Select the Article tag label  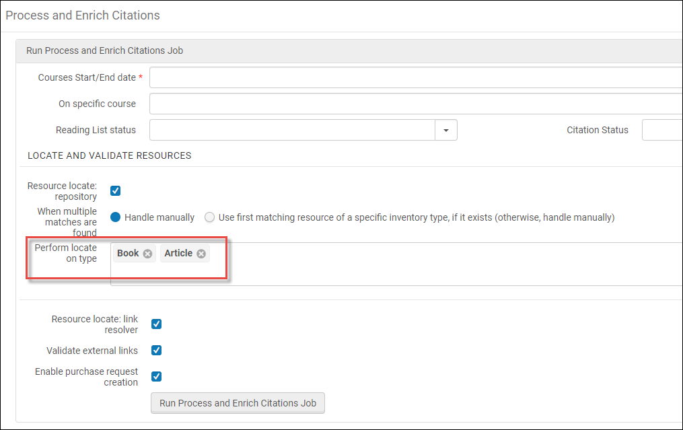pos(178,254)
